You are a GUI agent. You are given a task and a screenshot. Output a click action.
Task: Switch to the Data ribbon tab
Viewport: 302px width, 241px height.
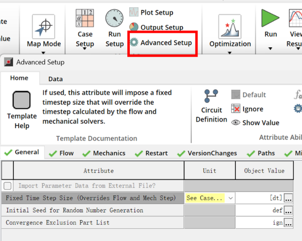point(55,79)
